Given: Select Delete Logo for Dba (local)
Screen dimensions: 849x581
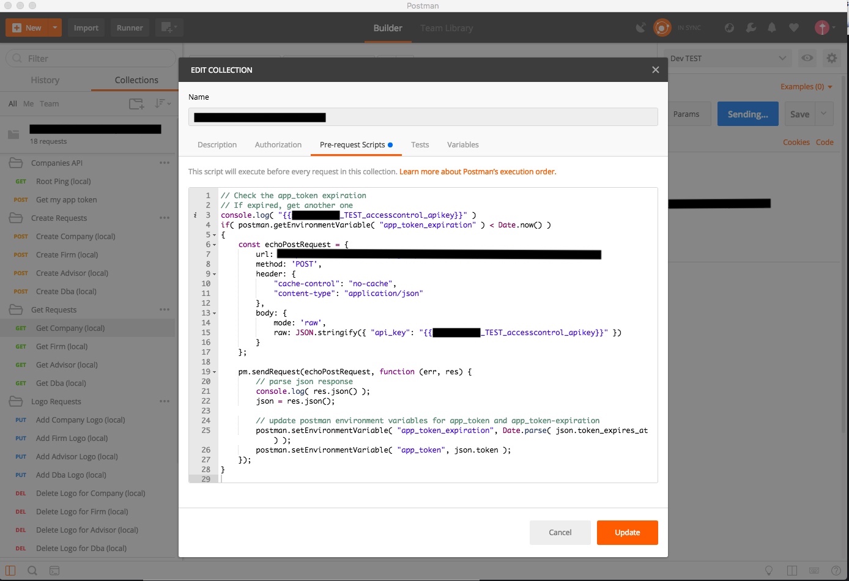Looking at the screenshot, I should pyautogui.click(x=81, y=549).
